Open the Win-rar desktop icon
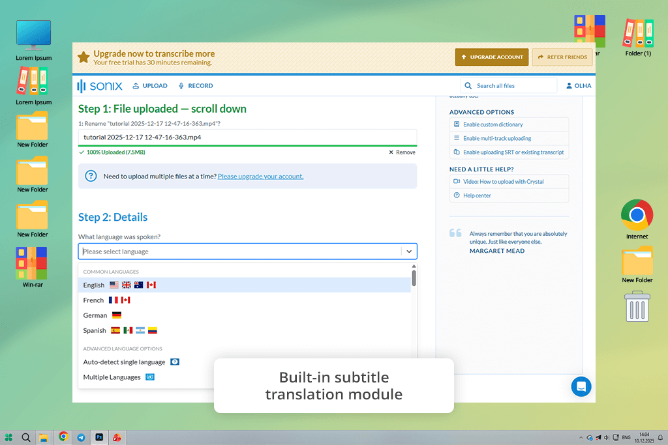This screenshot has height=445, width=668. pyautogui.click(x=33, y=267)
